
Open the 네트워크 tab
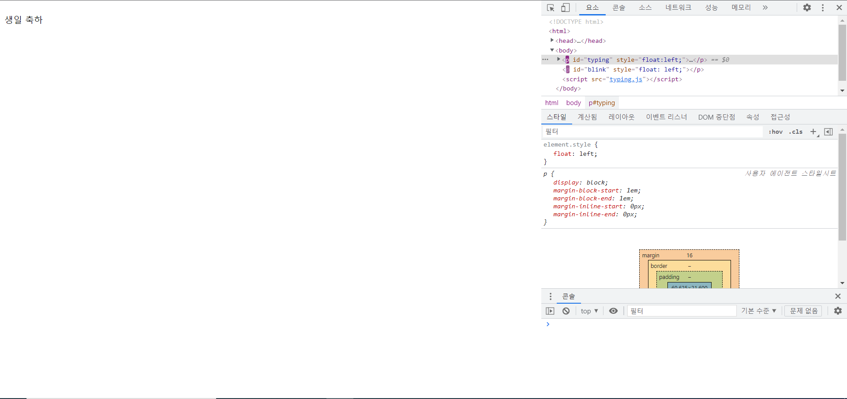678,8
